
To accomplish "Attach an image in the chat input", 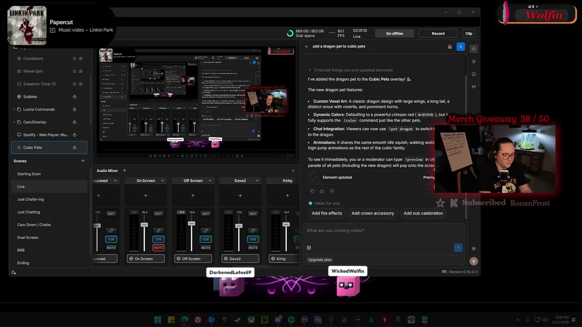I will (x=309, y=248).
